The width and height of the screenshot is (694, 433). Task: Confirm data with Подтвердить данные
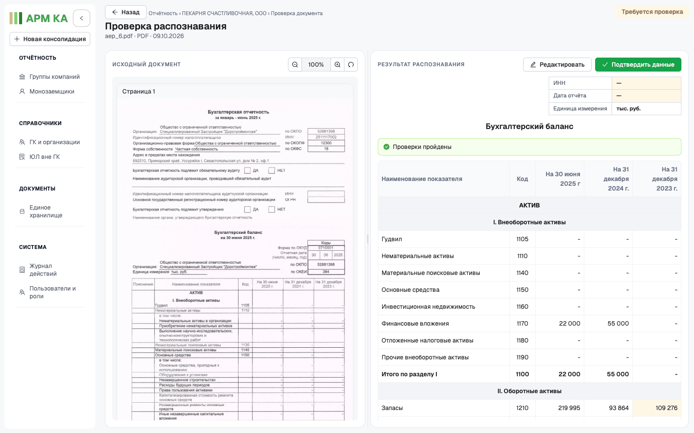[638, 65]
